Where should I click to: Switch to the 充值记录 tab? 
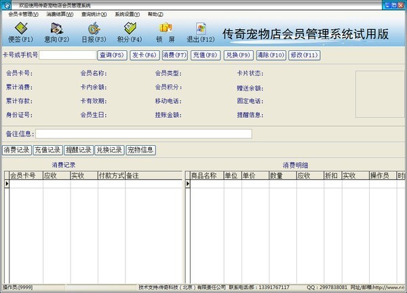[x=47, y=150]
